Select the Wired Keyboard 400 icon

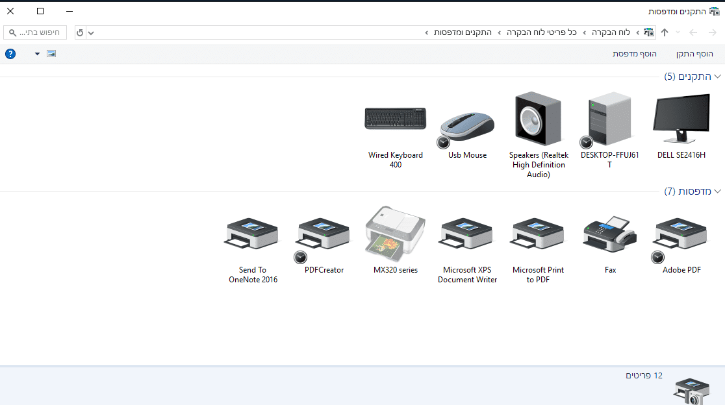click(396, 119)
